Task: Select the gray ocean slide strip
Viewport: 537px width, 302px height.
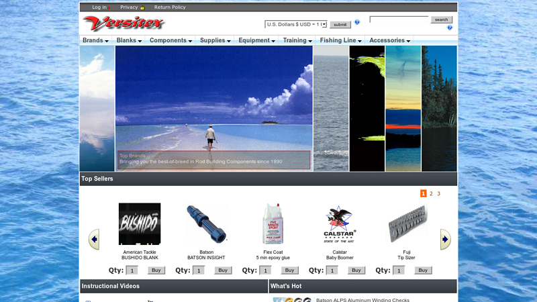Action: (331, 109)
